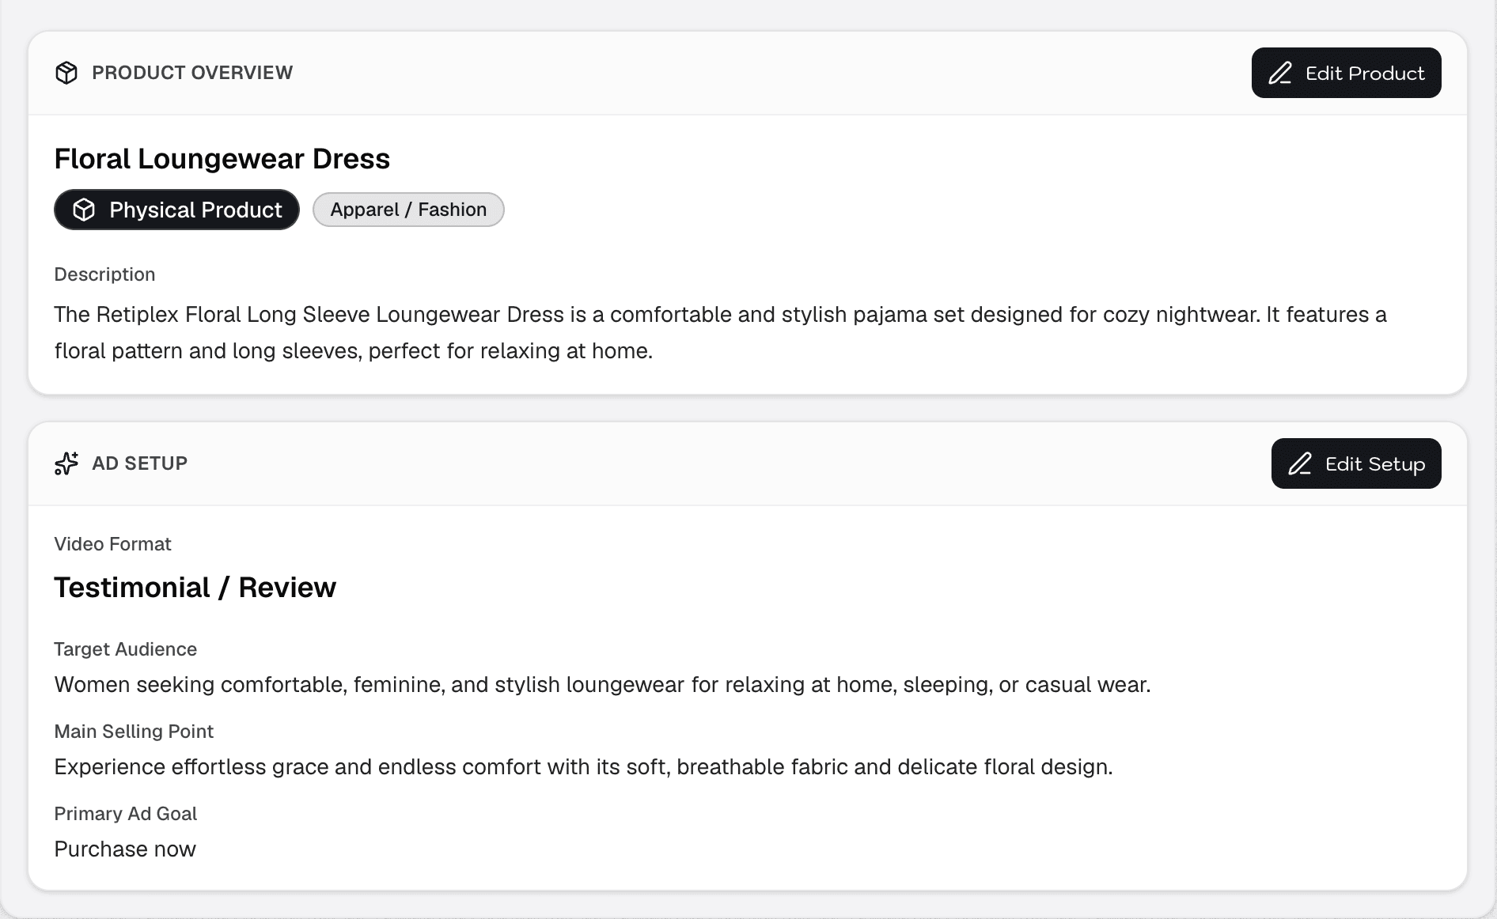
Task: Select the Apparel / Fashion tag
Action: pyautogui.click(x=408, y=210)
